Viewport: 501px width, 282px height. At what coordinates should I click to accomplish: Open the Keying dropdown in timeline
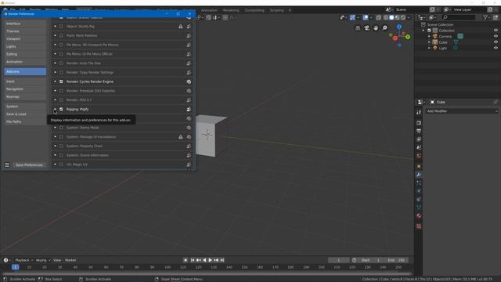coord(43,260)
